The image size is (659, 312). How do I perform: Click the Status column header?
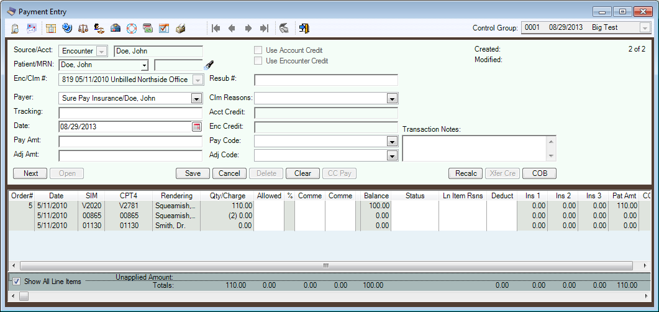point(415,196)
